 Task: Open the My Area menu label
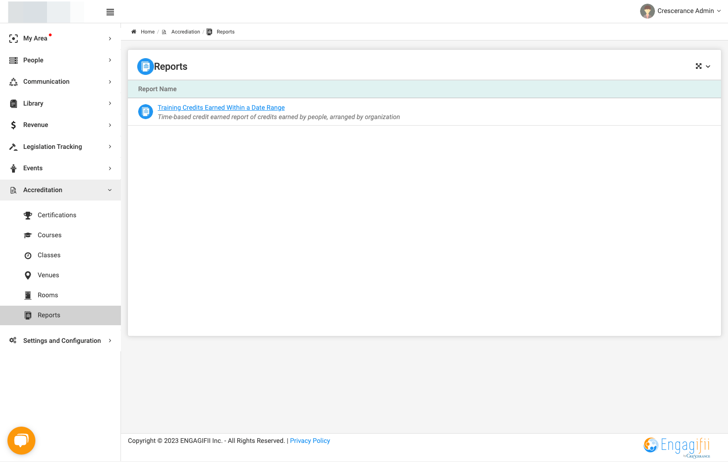tap(35, 39)
